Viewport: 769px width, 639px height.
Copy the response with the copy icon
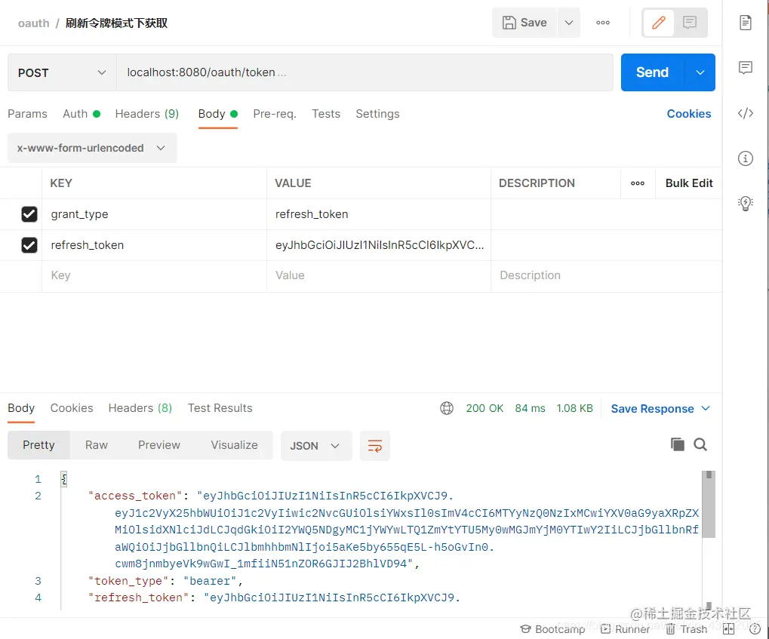pyautogui.click(x=677, y=444)
